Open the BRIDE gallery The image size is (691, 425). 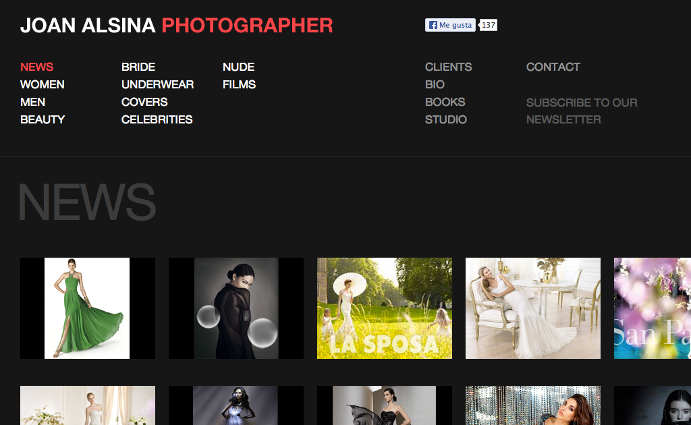click(x=138, y=67)
